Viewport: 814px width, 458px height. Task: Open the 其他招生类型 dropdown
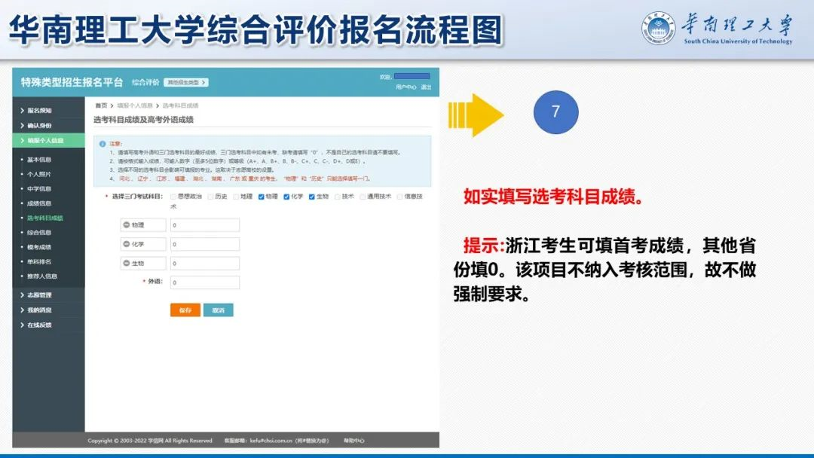point(185,82)
